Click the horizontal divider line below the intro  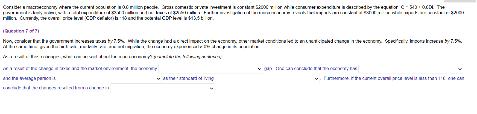[x=235, y=26]
